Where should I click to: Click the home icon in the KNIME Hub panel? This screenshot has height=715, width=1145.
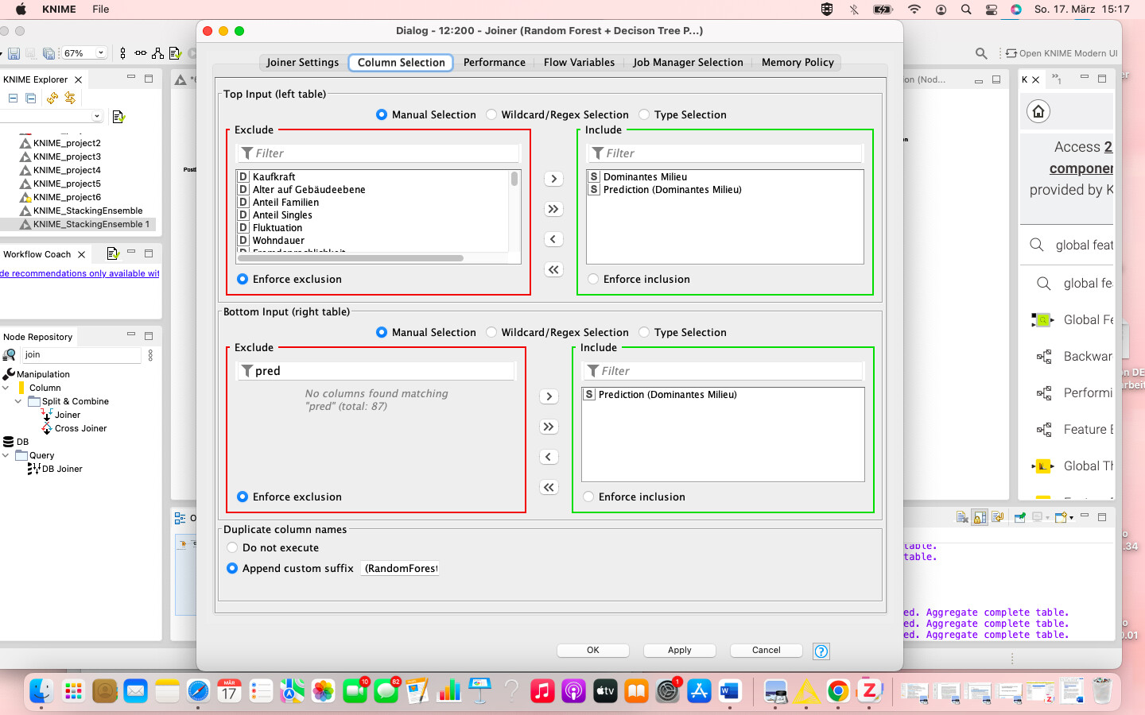[1038, 111]
